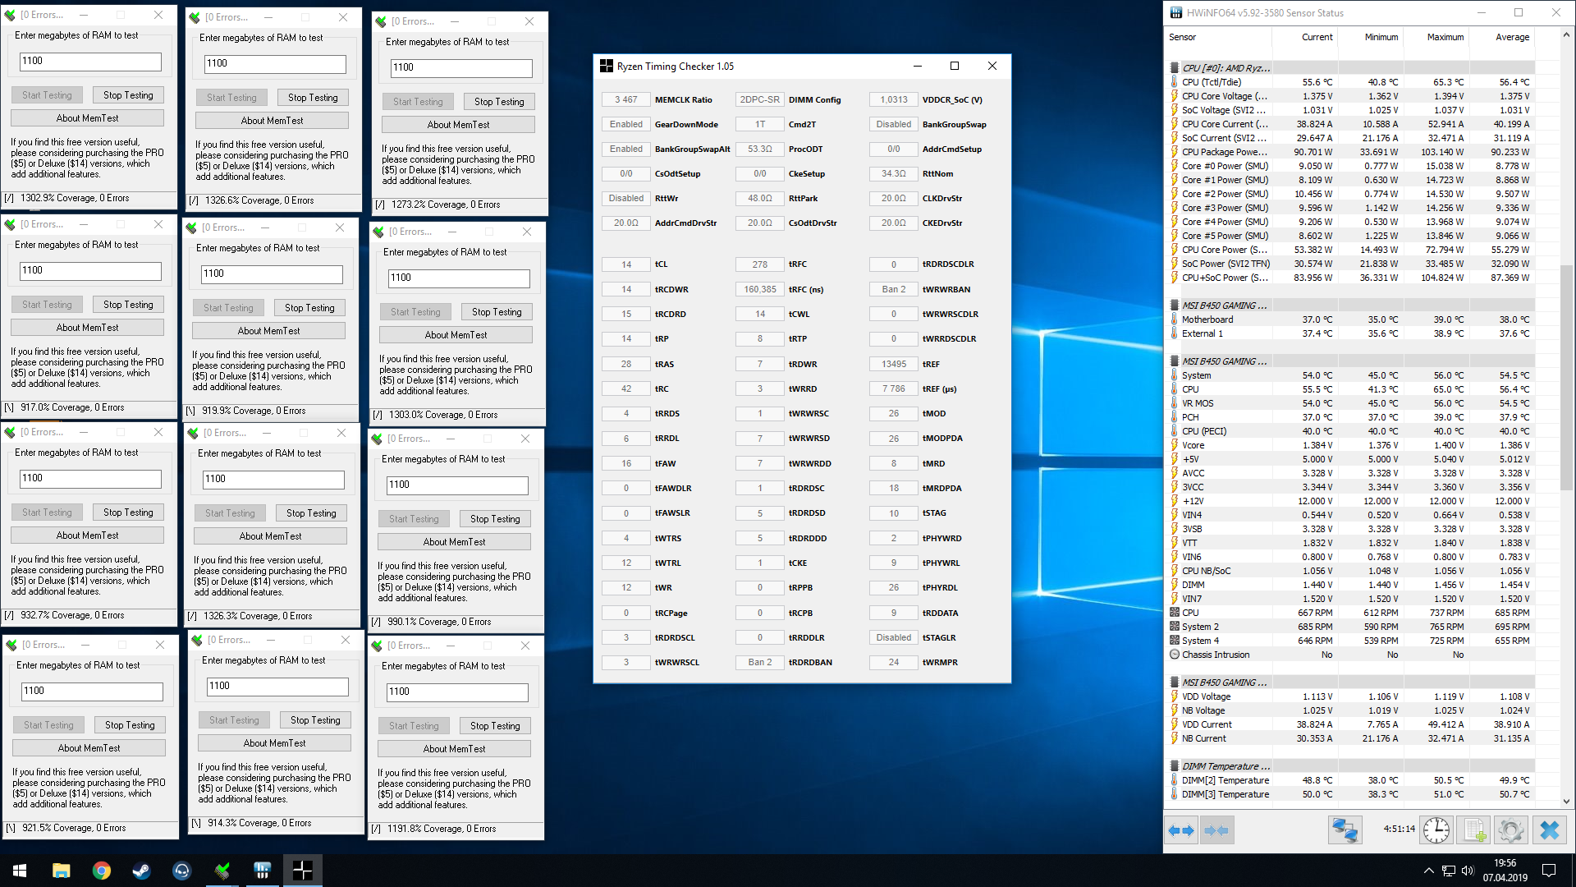Open HWiNFO remote monitoring computers icon
Image resolution: width=1576 pixels, height=887 pixels.
pos(1345,830)
